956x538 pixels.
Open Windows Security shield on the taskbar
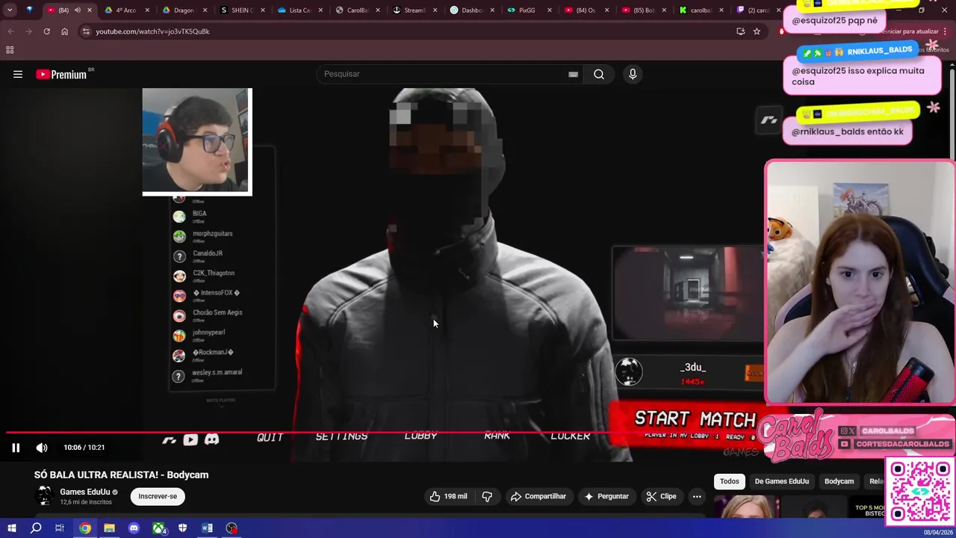tap(182, 528)
